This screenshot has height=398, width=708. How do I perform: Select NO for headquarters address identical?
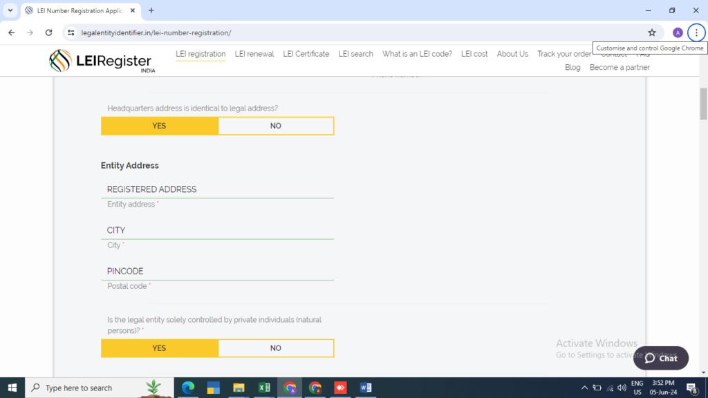pos(276,126)
